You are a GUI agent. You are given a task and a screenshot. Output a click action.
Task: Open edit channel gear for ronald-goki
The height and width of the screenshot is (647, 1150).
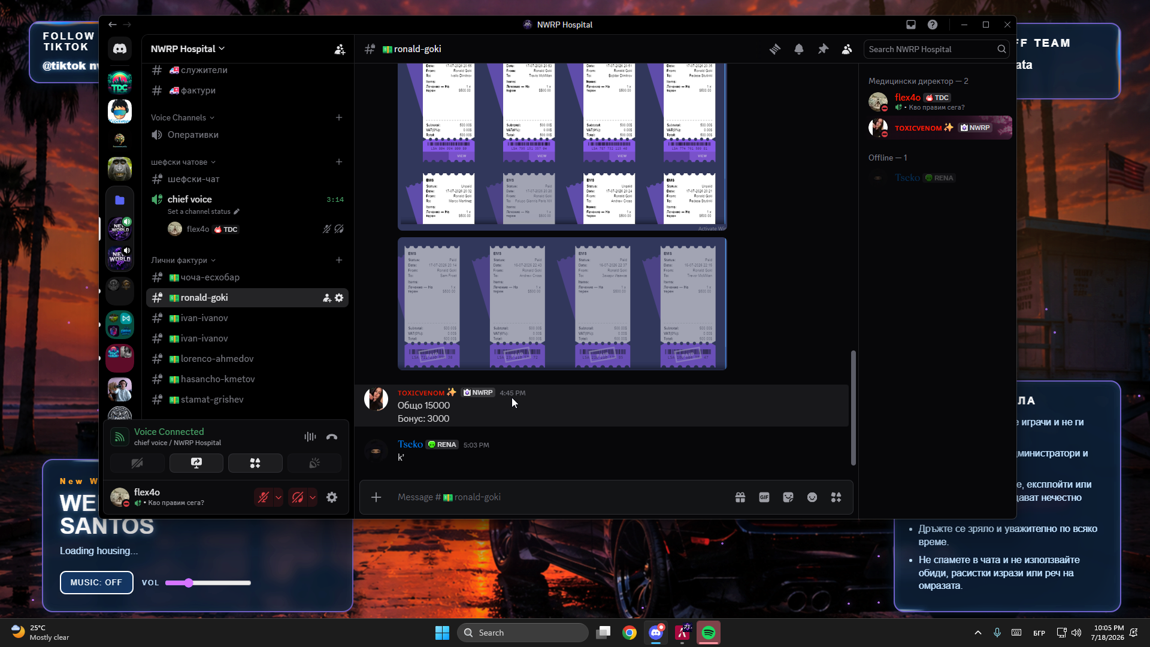(x=339, y=298)
